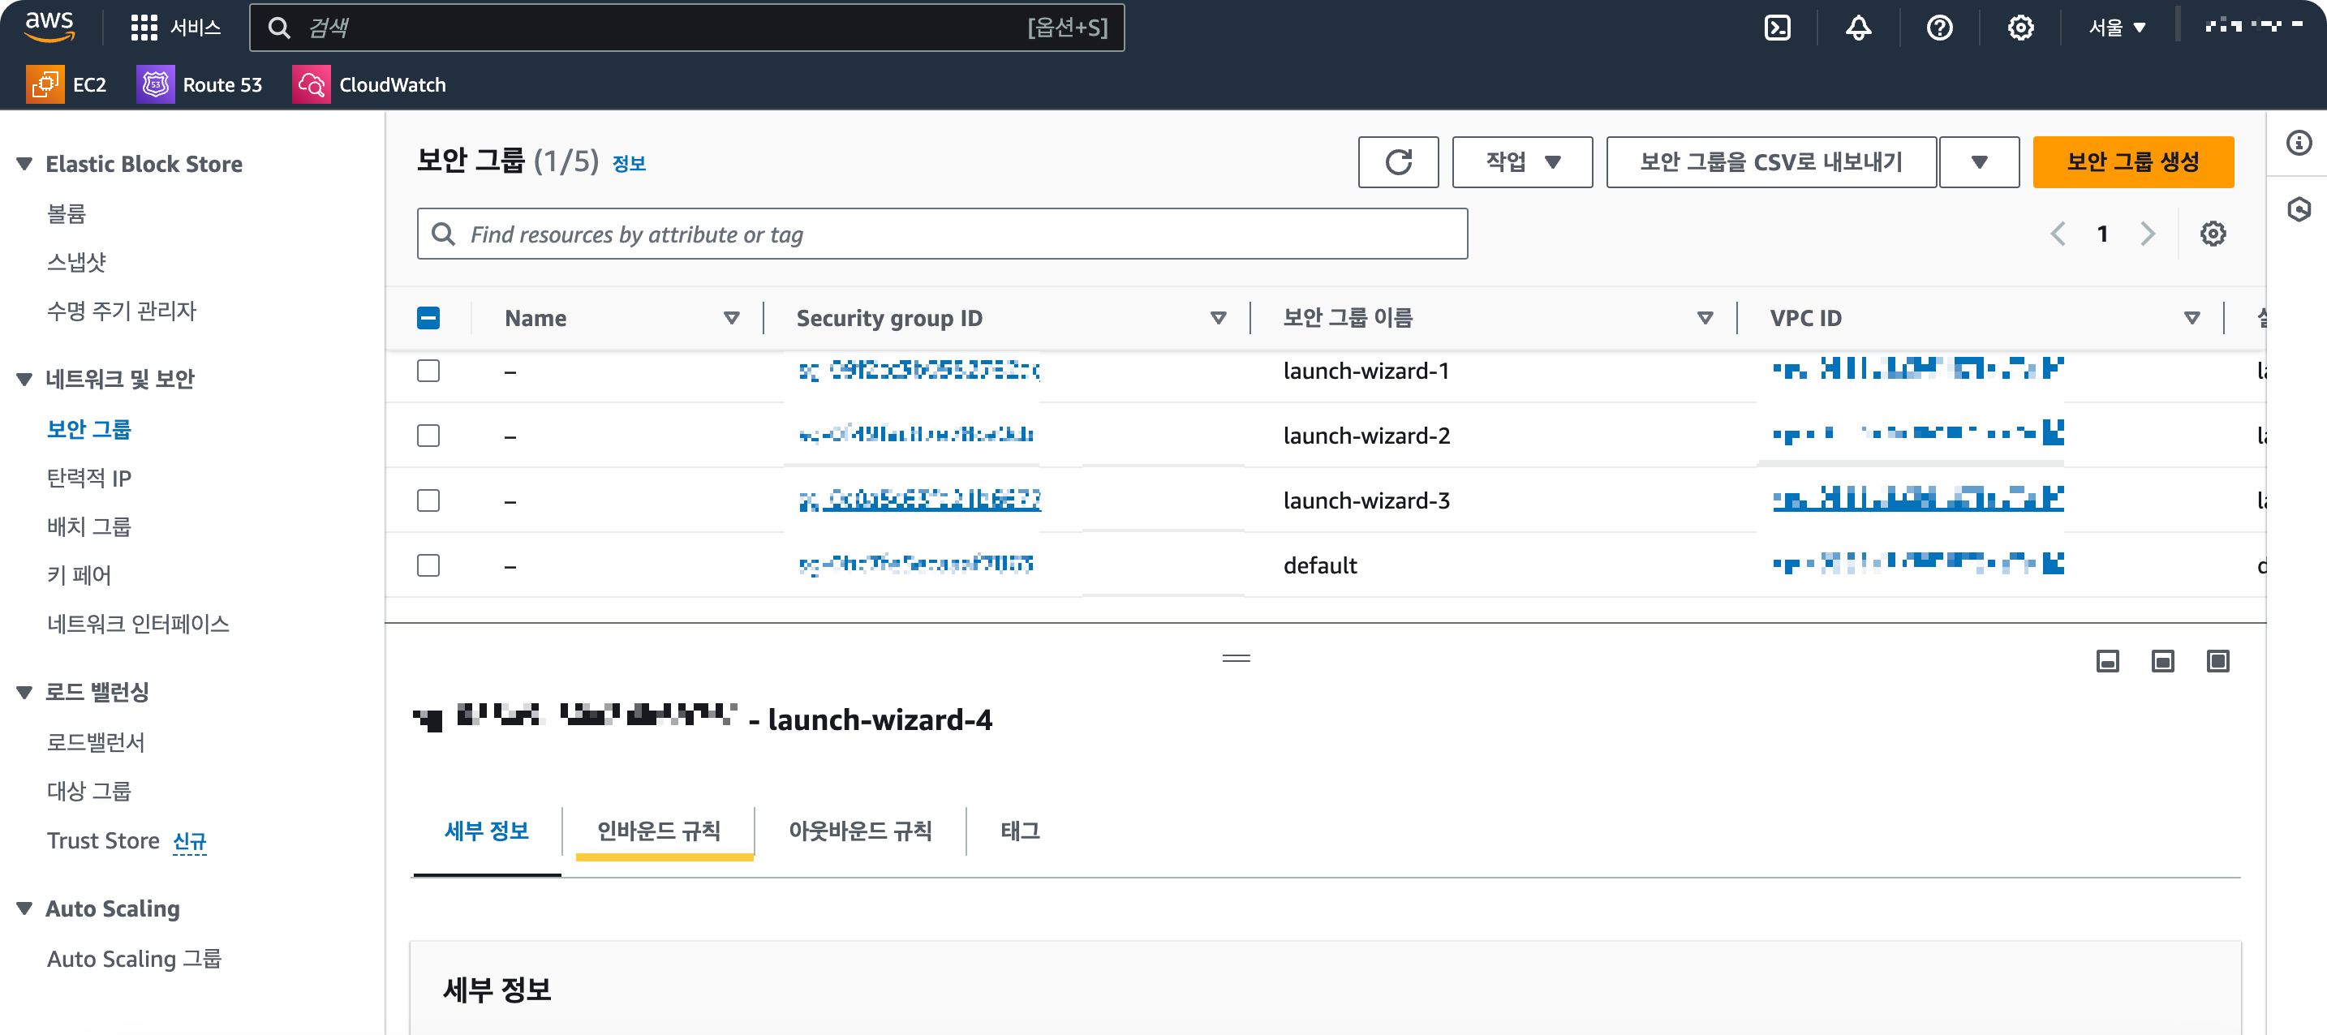
Task: Click the 보안 그룹 생성 button
Action: click(x=2132, y=162)
